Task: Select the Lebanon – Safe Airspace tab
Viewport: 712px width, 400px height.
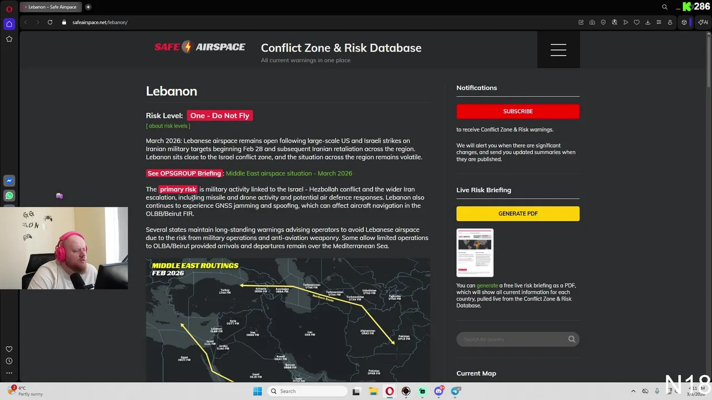Action: point(51,7)
